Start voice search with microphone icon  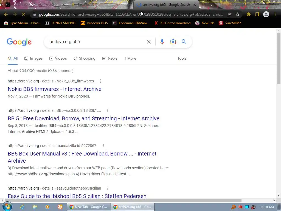click(x=162, y=42)
